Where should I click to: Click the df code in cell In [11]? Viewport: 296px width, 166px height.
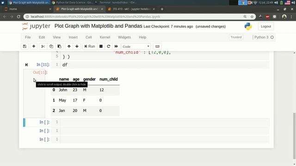[65, 65]
